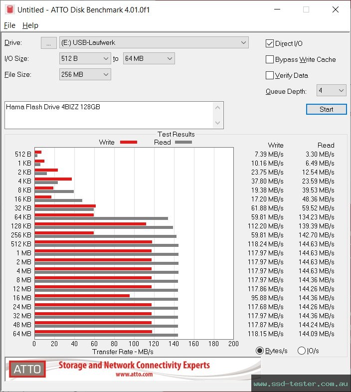Start the benchmark
This screenshot has height=392, width=351.
[326, 109]
